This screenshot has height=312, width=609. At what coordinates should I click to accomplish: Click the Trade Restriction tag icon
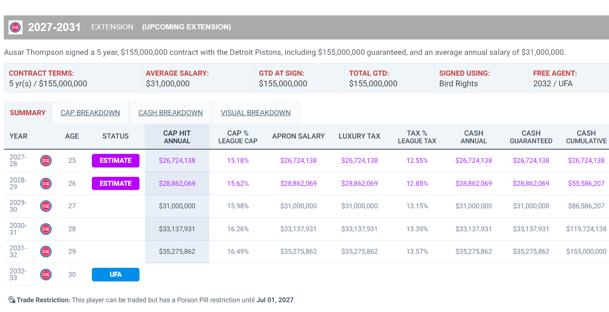click(11, 300)
